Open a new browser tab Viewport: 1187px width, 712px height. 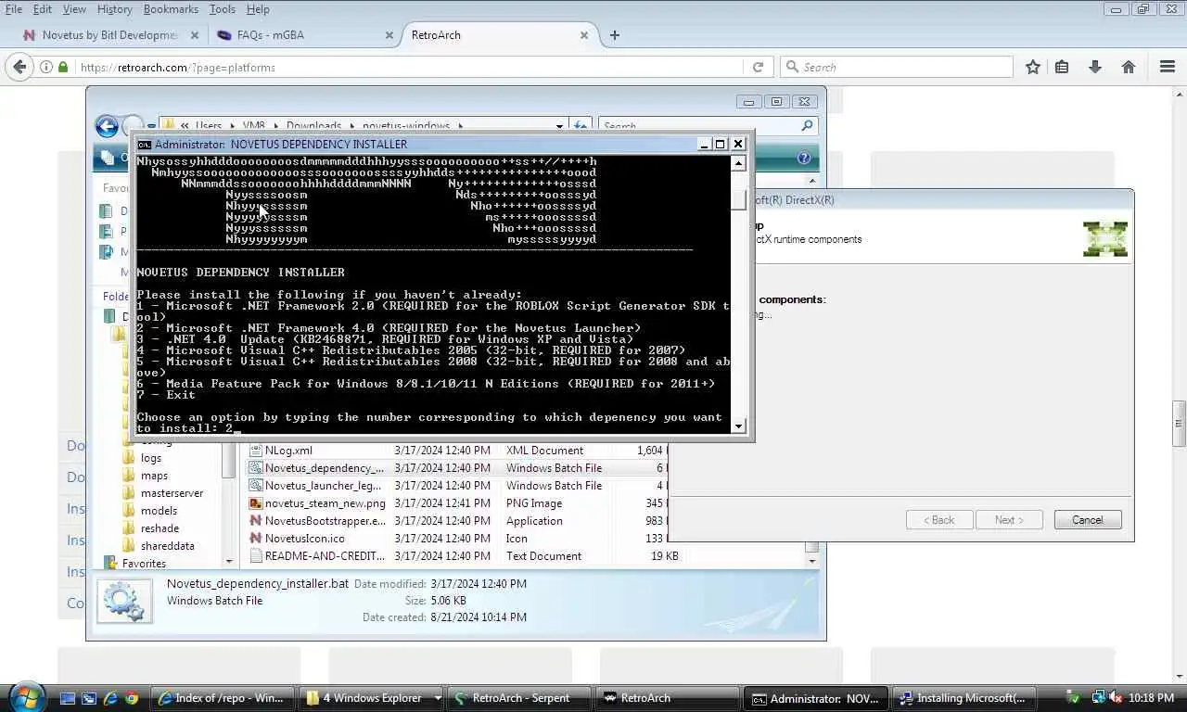click(x=614, y=35)
